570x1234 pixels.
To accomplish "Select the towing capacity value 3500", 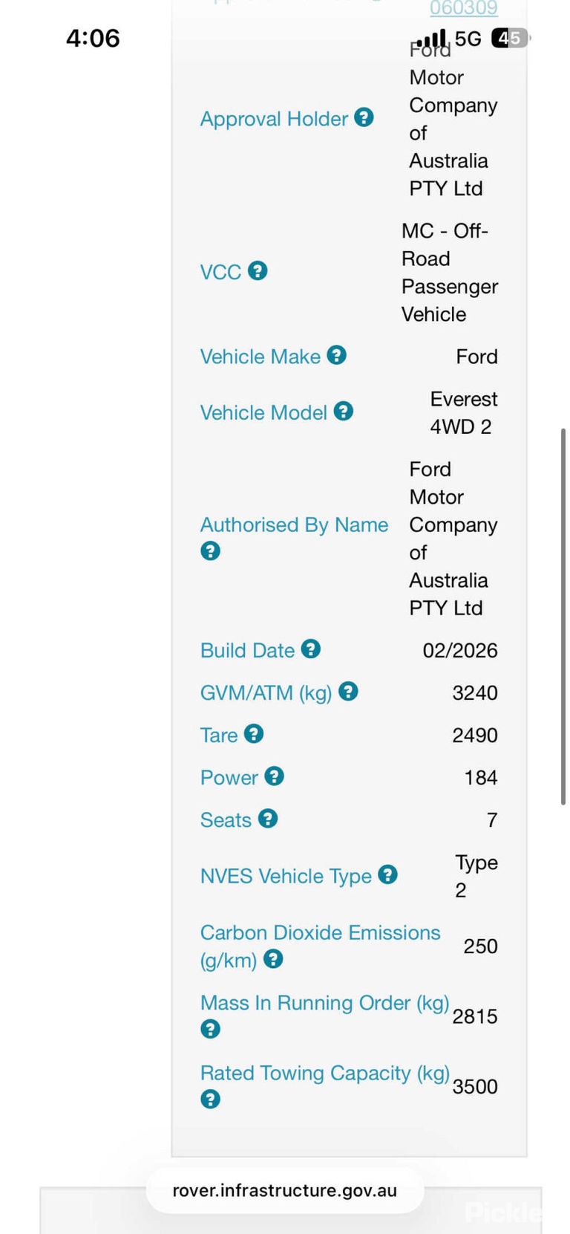I will point(475,1087).
